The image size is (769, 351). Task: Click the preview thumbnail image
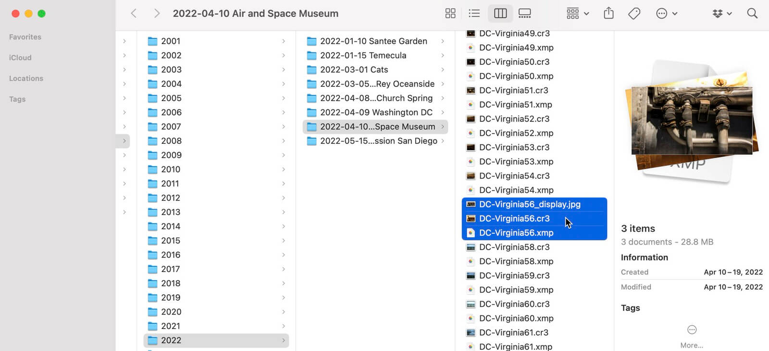tap(692, 121)
